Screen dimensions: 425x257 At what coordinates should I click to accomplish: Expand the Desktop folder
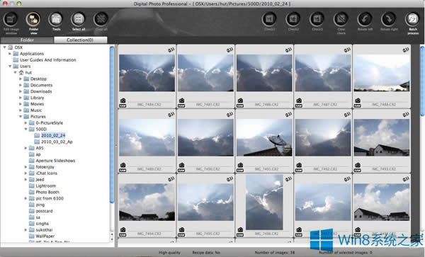tap(21, 79)
